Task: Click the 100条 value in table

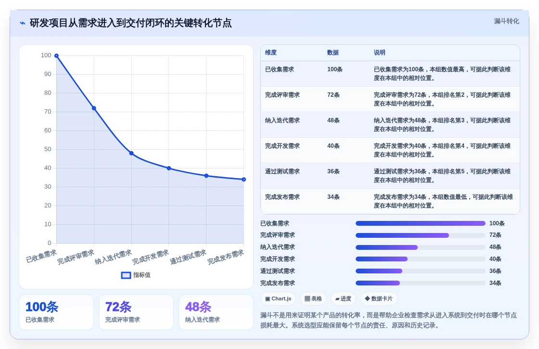Action: coord(335,69)
